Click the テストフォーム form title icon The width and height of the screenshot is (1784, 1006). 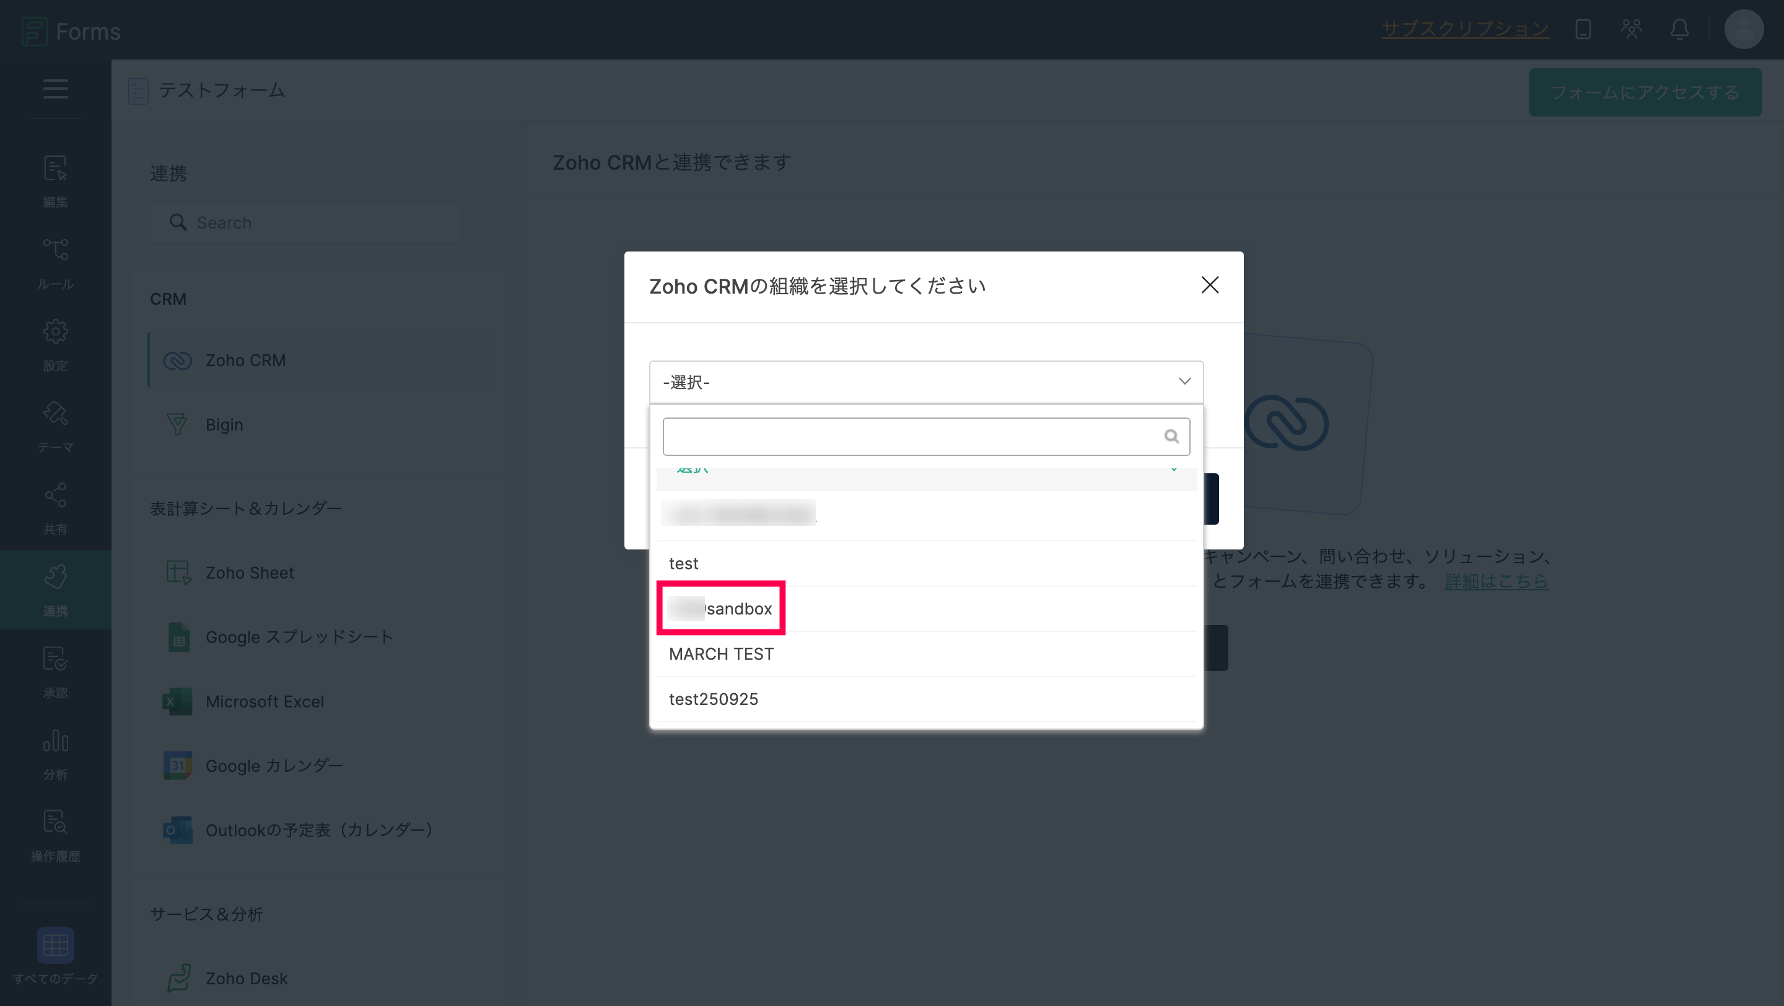pos(139,90)
